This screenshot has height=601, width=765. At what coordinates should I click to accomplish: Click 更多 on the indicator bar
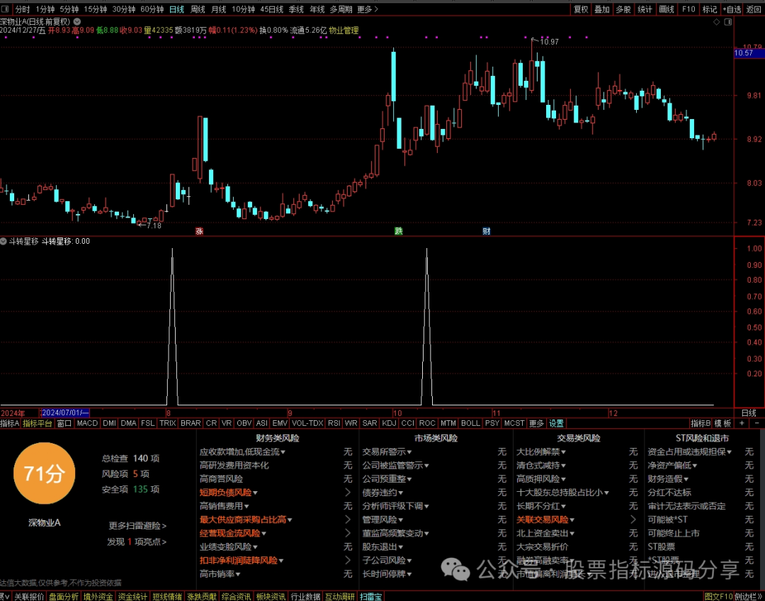[x=537, y=423]
